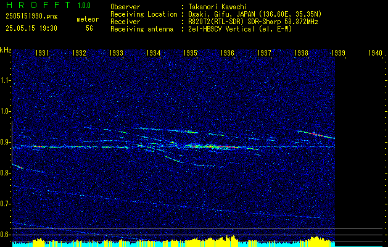Click the Receiving antenna label
This screenshot has height=247, width=388.
pos(142,29)
